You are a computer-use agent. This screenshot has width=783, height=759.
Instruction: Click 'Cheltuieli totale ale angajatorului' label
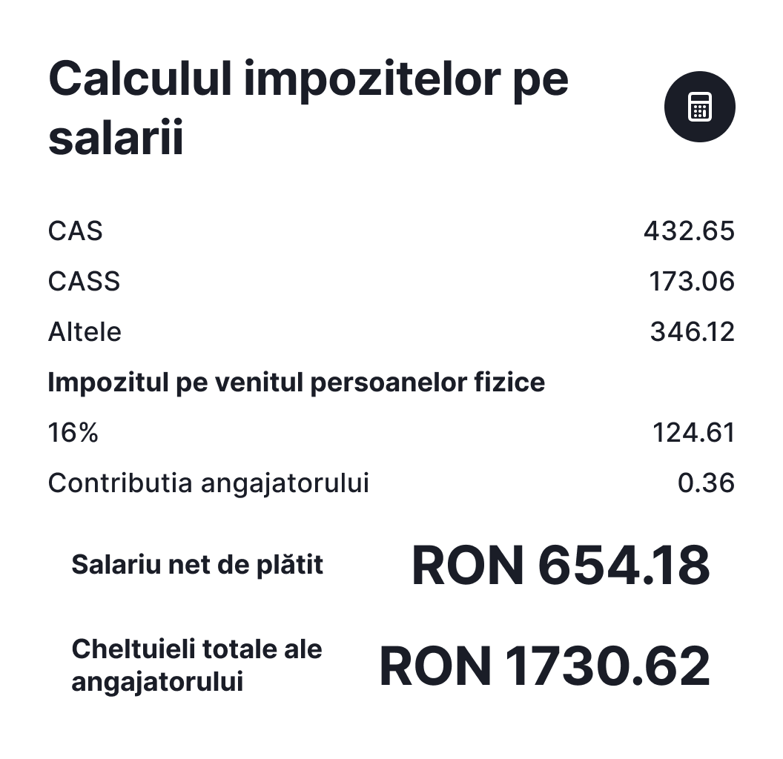tap(196, 665)
